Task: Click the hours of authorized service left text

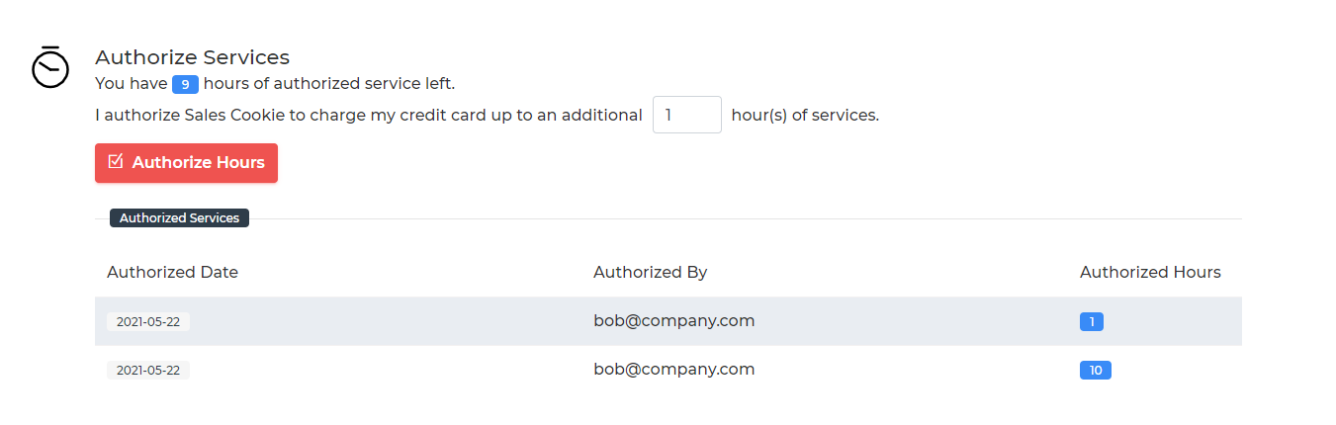Action: [x=329, y=84]
